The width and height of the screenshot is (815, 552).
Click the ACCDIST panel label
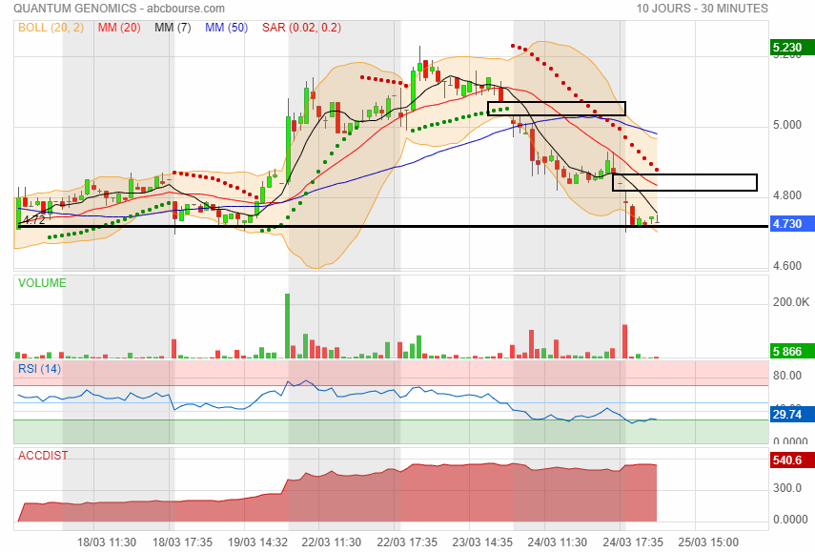(x=43, y=456)
